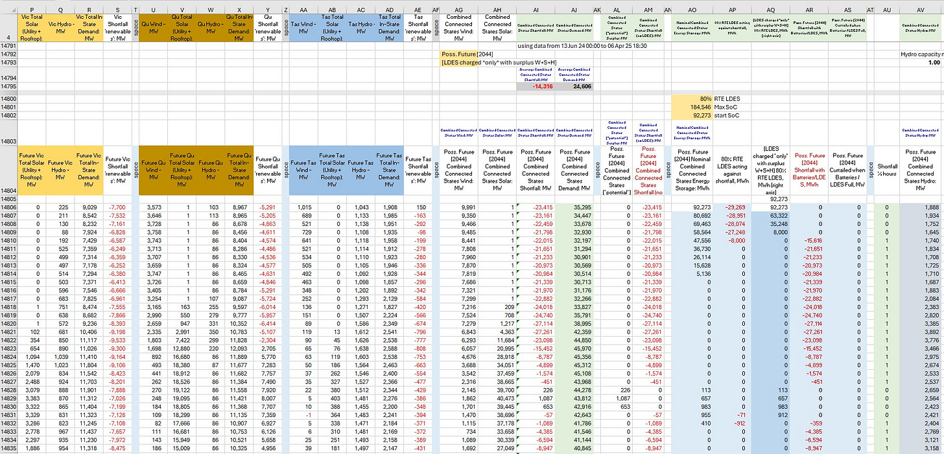The height and width of the screenshot is (454, 944).
Task: Click 'Future Qu Hydro – MW' header cell
Action: pos(210,170)
